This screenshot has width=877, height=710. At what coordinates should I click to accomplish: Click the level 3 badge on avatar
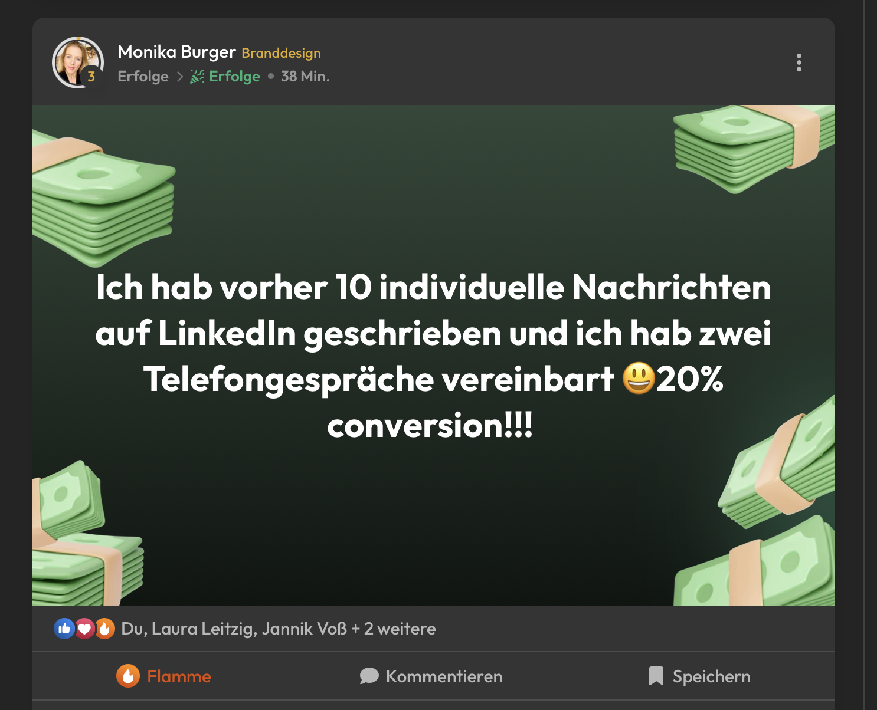(x=91, y=77)
